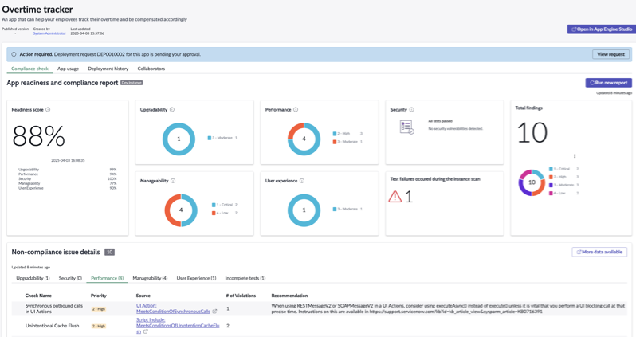Viewport: 636px width, 337px height.
Task: Select the Manageability (4) issues tab
Action: click(x=150, y=278)
